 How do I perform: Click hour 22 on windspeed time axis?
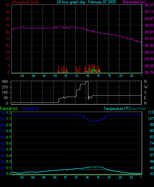tap(131, 76)
